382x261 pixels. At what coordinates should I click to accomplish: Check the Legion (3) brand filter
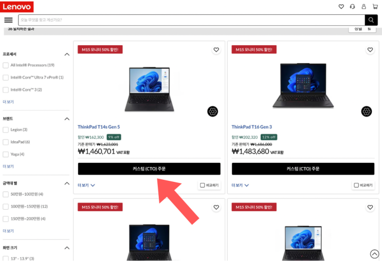[6, 129]
